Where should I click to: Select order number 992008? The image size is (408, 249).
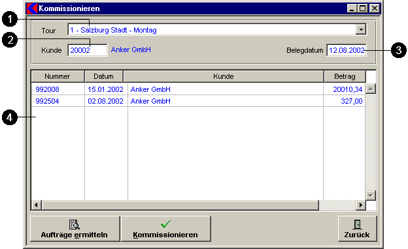pos(47,89)
